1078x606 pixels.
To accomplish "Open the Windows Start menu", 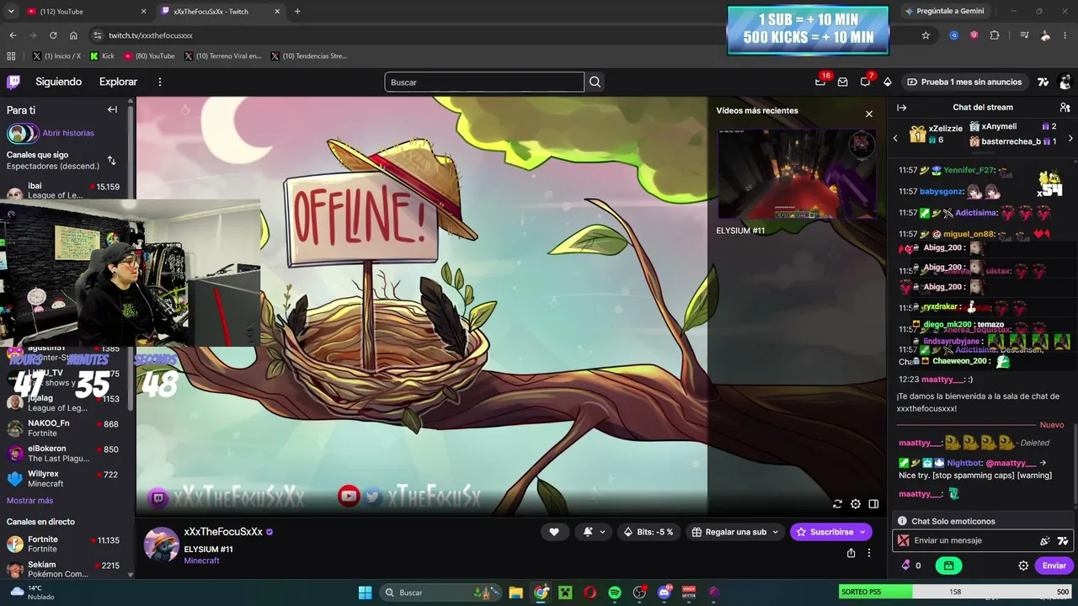I will coord(365,593).
